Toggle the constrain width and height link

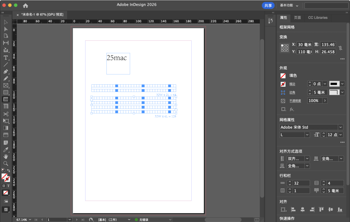tap(340, 48)
